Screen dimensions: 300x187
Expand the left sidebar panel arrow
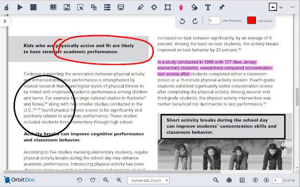(5, 21)
